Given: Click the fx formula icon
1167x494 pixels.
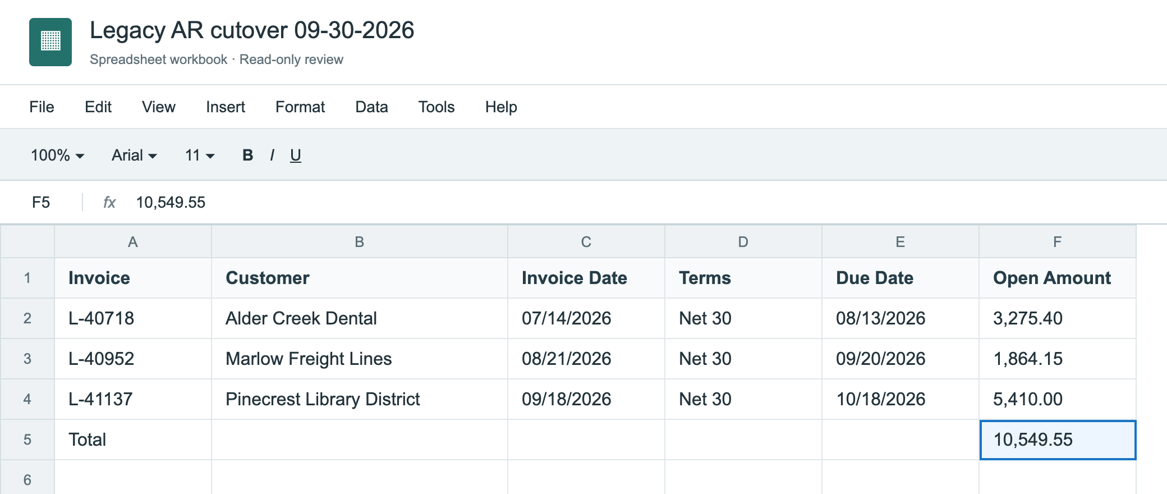Looking at the screenshot, I should pyautogui.click(x=109, y=202).
